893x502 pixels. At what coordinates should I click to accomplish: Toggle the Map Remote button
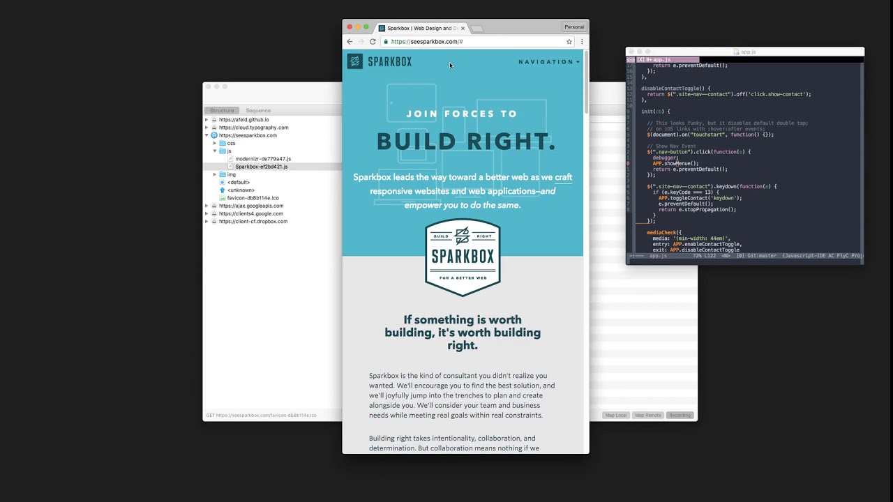pos(647,416)
